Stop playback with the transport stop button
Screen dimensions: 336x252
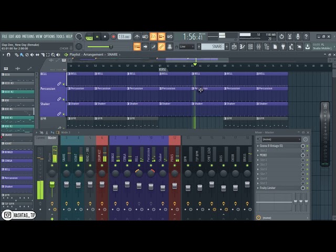[105, 37]
